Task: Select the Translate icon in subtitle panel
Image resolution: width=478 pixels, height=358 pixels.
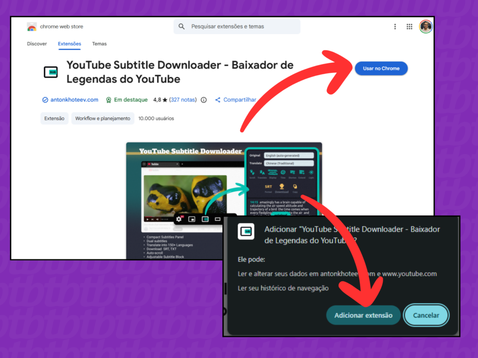Action: click(262, 172)
